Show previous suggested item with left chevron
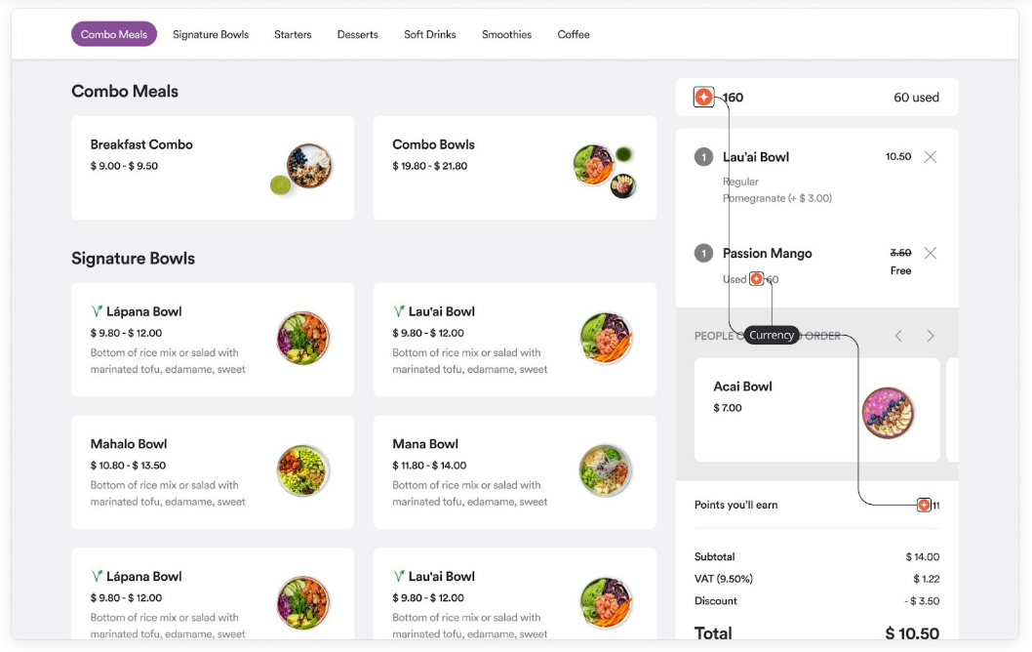 (898, 336)
